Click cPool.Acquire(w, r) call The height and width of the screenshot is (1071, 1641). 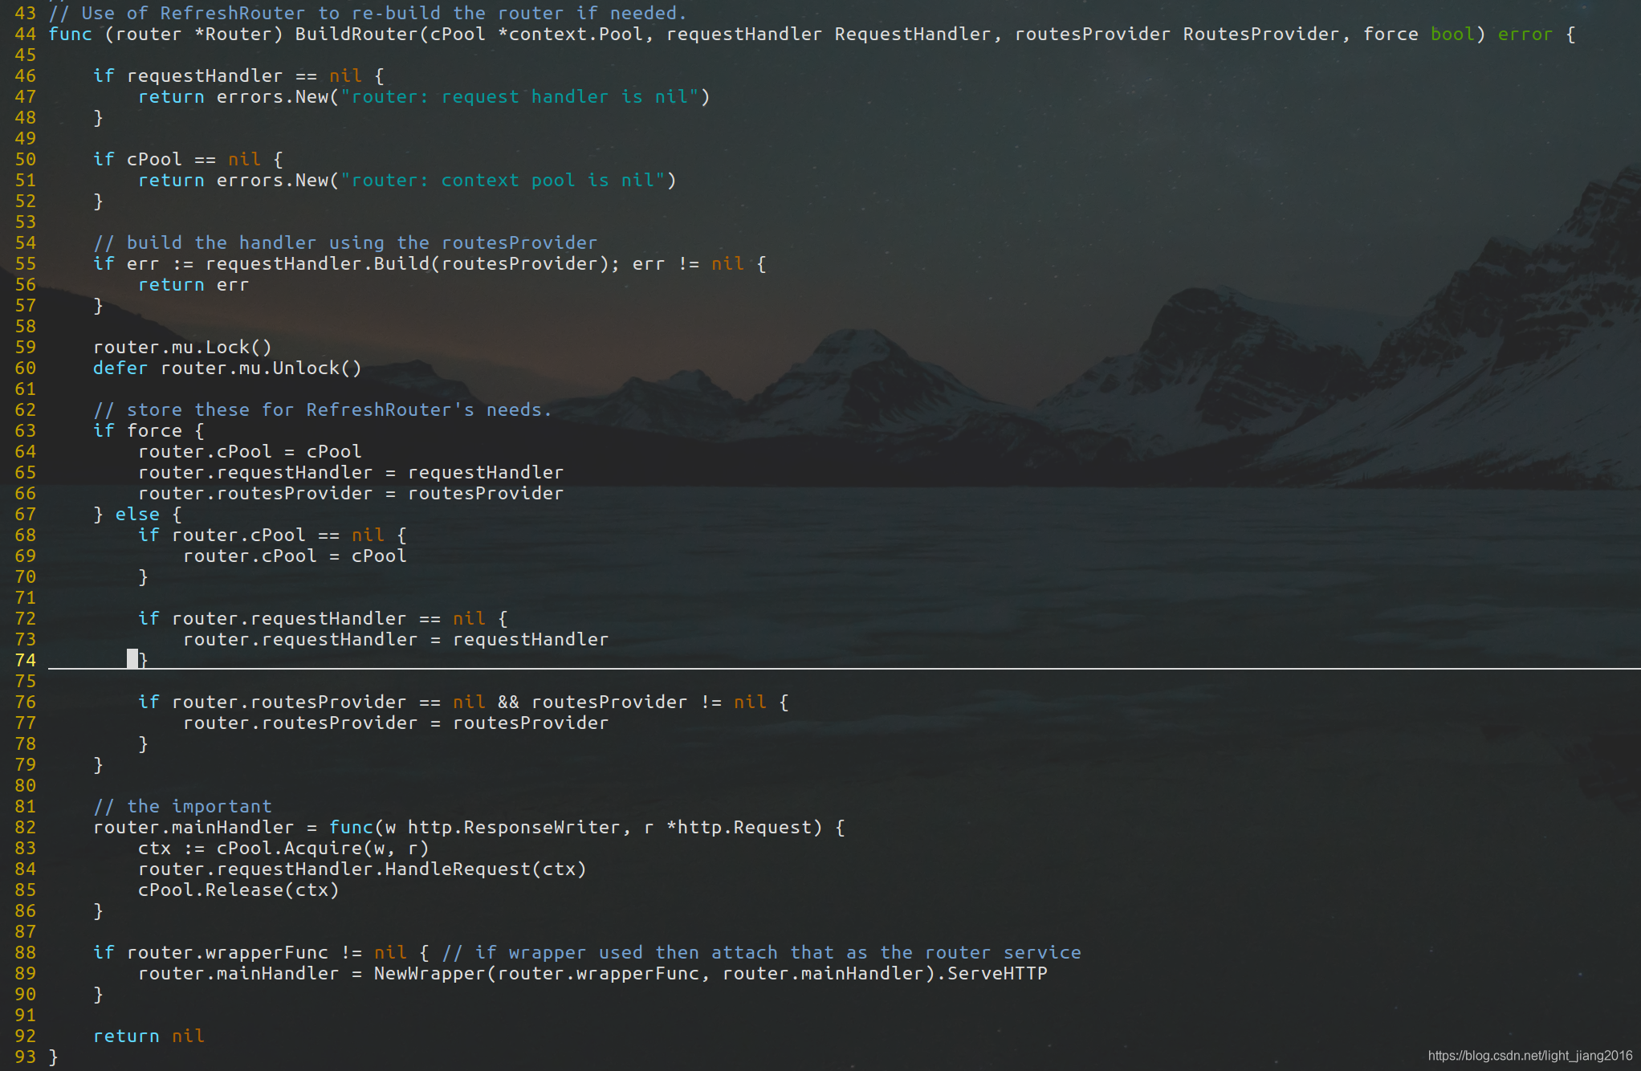[x=322, y=849]
